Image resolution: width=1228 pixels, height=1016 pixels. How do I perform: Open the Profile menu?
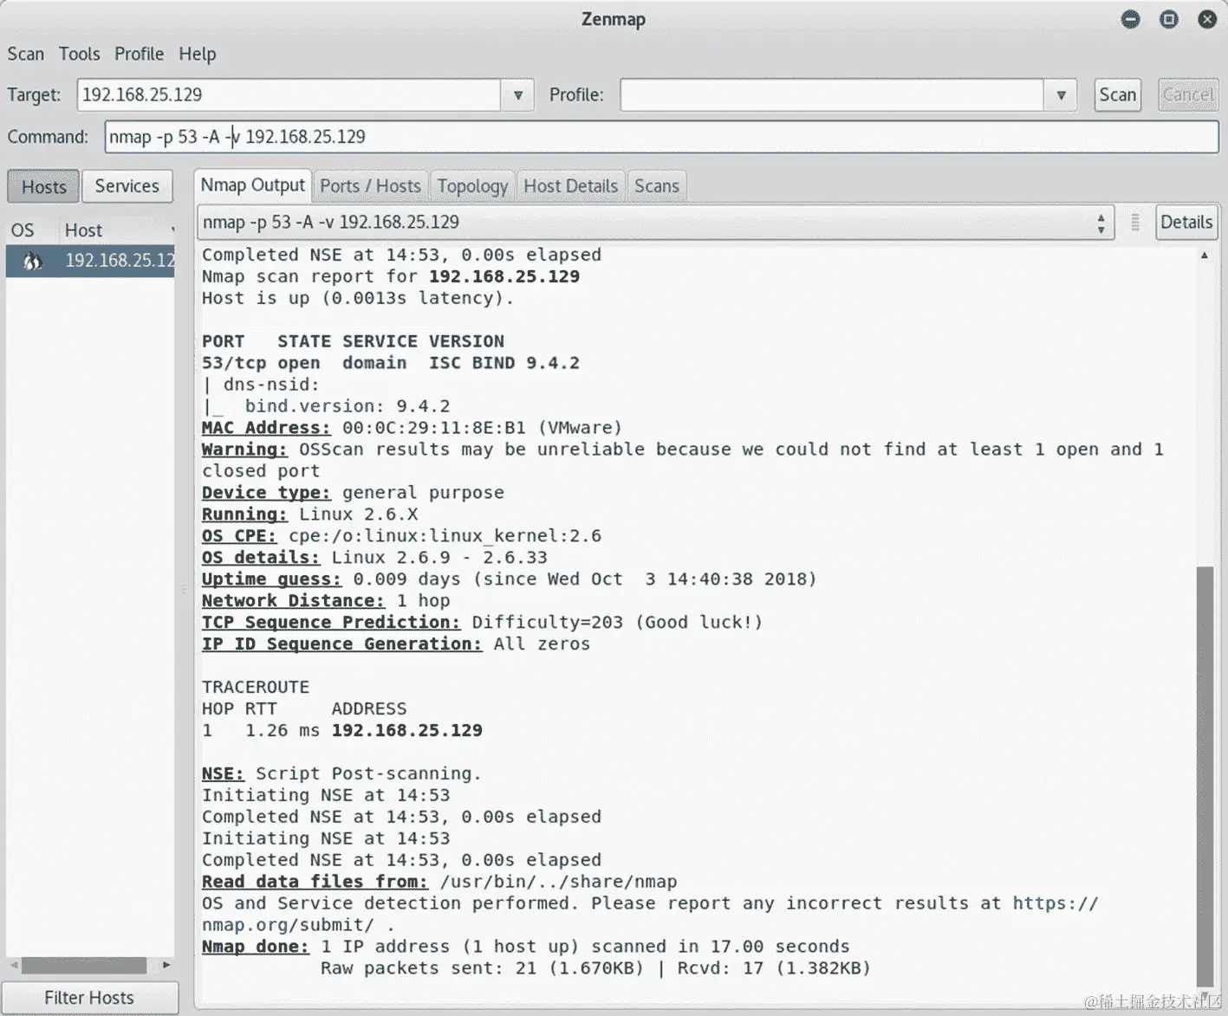click(x=139, y=54)
